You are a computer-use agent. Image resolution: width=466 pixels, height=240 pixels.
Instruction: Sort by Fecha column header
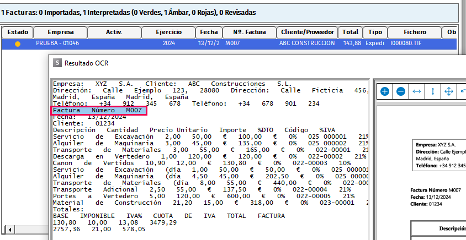click(x=209, y=32)
